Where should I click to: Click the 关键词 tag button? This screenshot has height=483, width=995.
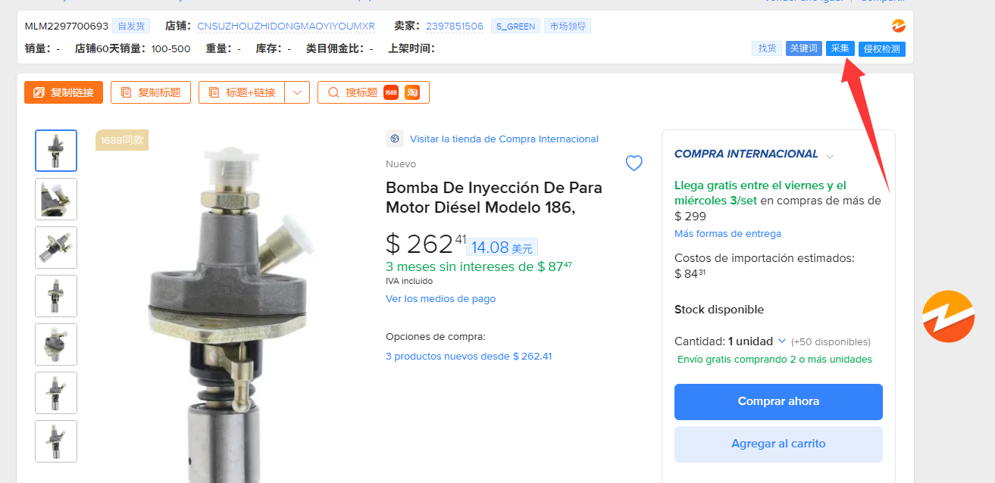click(803, 48)
